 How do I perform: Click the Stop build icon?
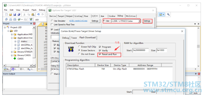tap(25, 20)
